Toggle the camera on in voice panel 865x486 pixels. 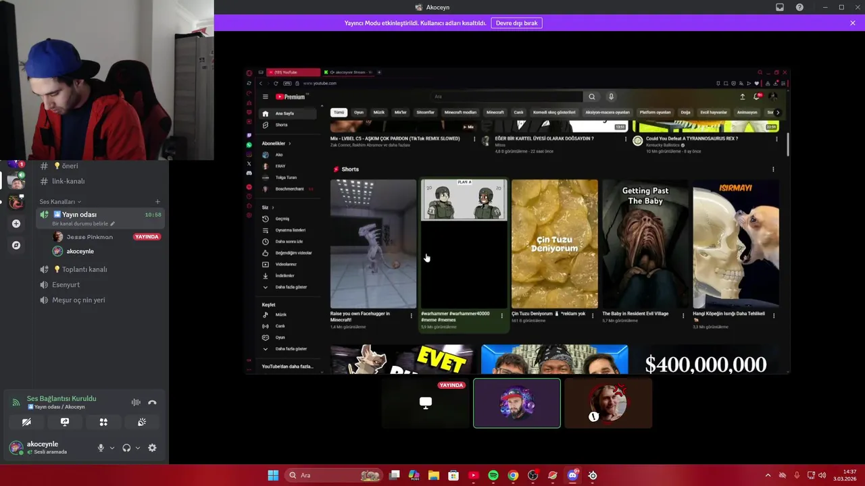click(x=26, y=422)
